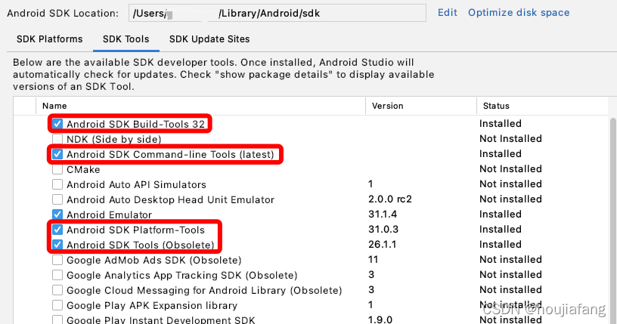
Task: Check Google Play Instant Development SDK checkbox
Action: click(x=57, y=319)
